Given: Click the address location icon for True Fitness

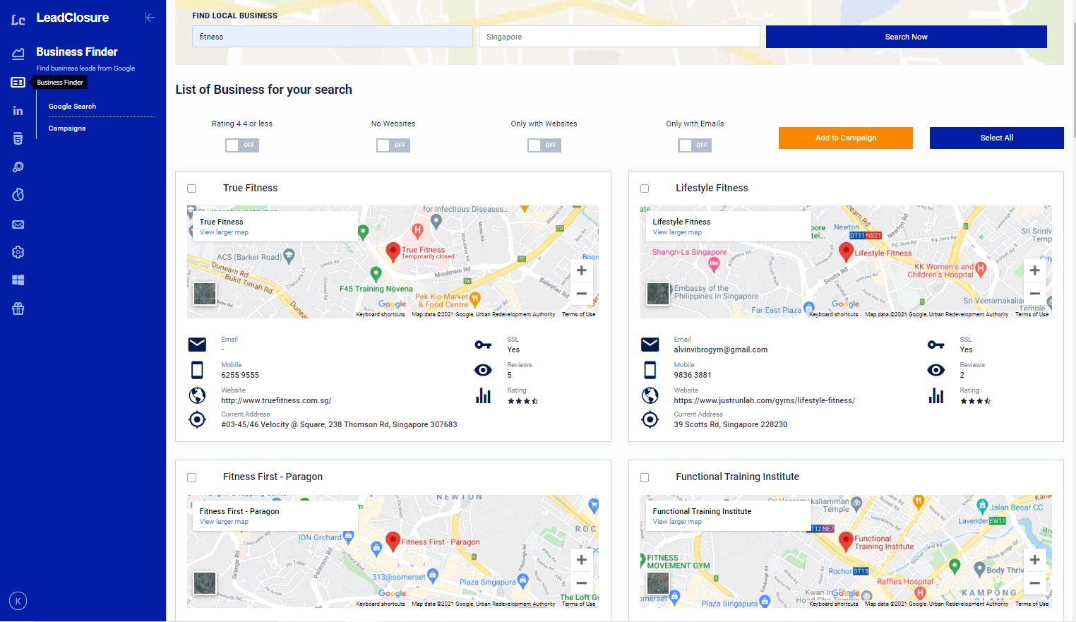Looking at the screenshot, I should point(197,419).
